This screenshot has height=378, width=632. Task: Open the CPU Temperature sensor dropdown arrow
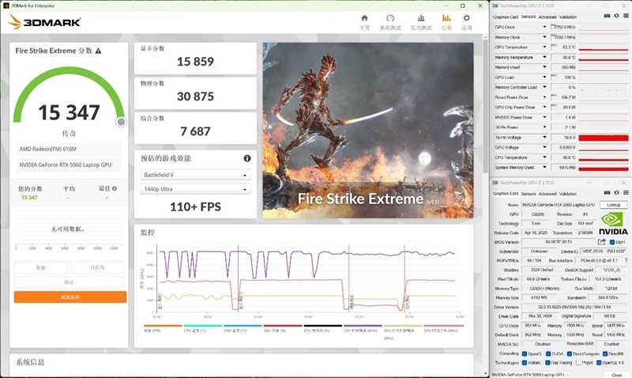click(x=544, y=157)
